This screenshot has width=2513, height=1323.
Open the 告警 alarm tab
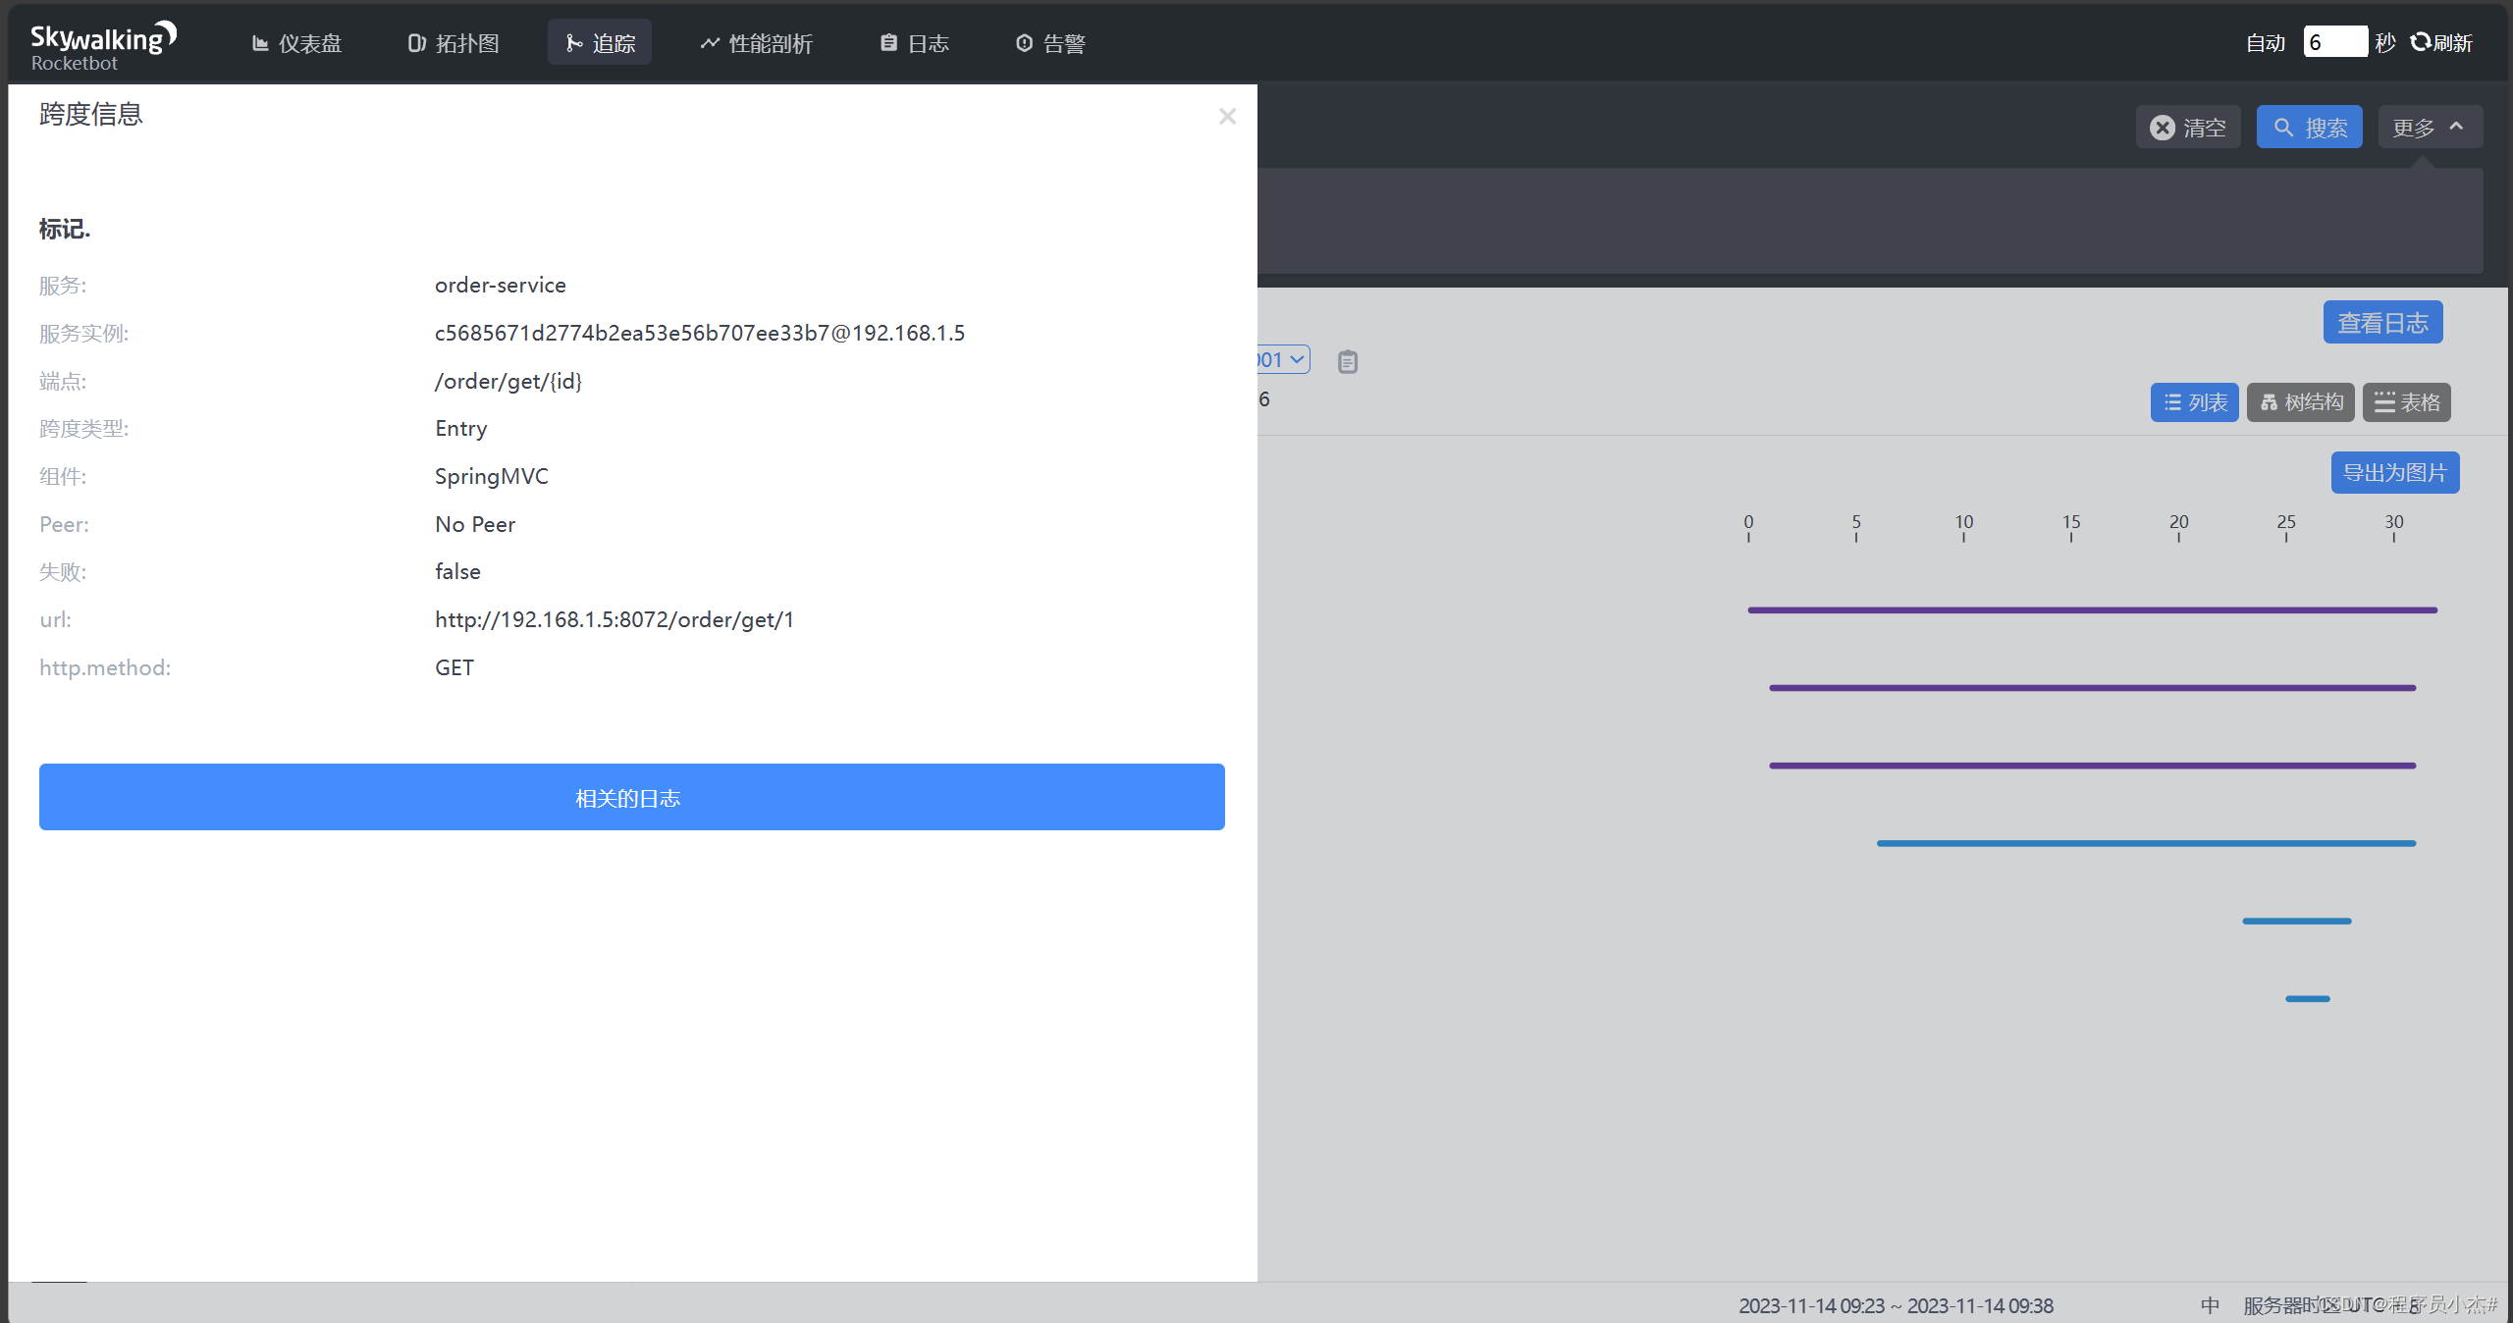pos(1050,43)
